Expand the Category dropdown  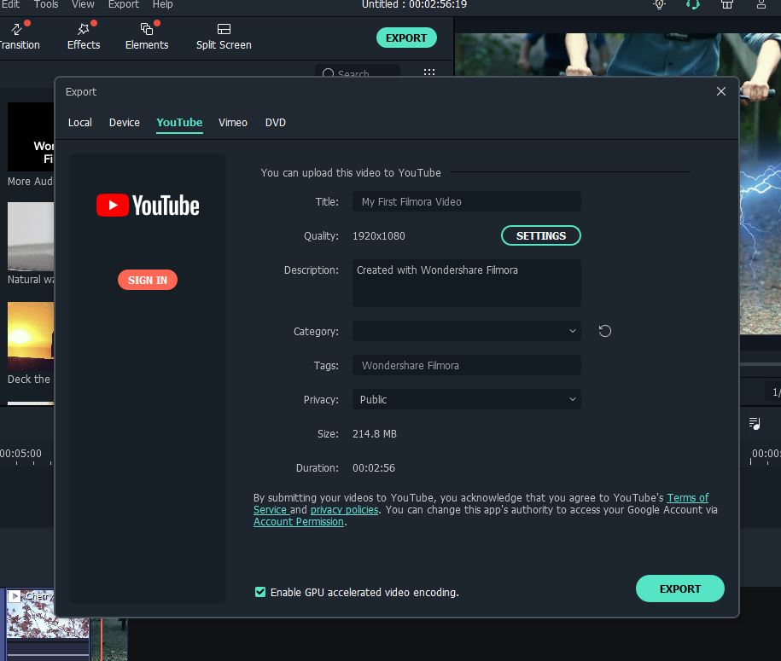[x=466, y=331]
